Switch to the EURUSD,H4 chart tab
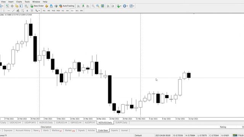 click(62, 123)
